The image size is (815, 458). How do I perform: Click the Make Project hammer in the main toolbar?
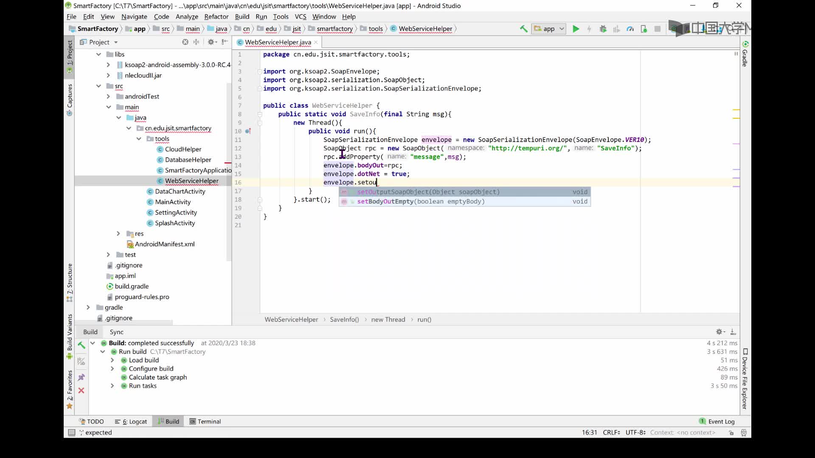pyautogui.click(x=524, y=29)
